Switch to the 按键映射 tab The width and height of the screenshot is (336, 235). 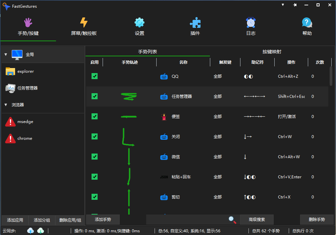pyautogui.click(x=272, y=52)
